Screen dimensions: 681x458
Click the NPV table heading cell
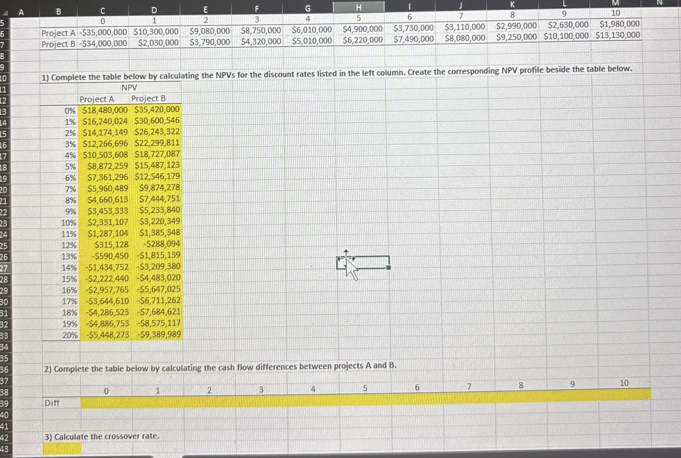click(129, 88)
